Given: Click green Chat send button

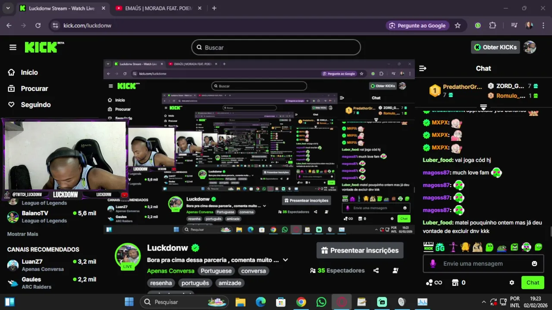Looking at the screenshot, I should click(x=533, y=283).
